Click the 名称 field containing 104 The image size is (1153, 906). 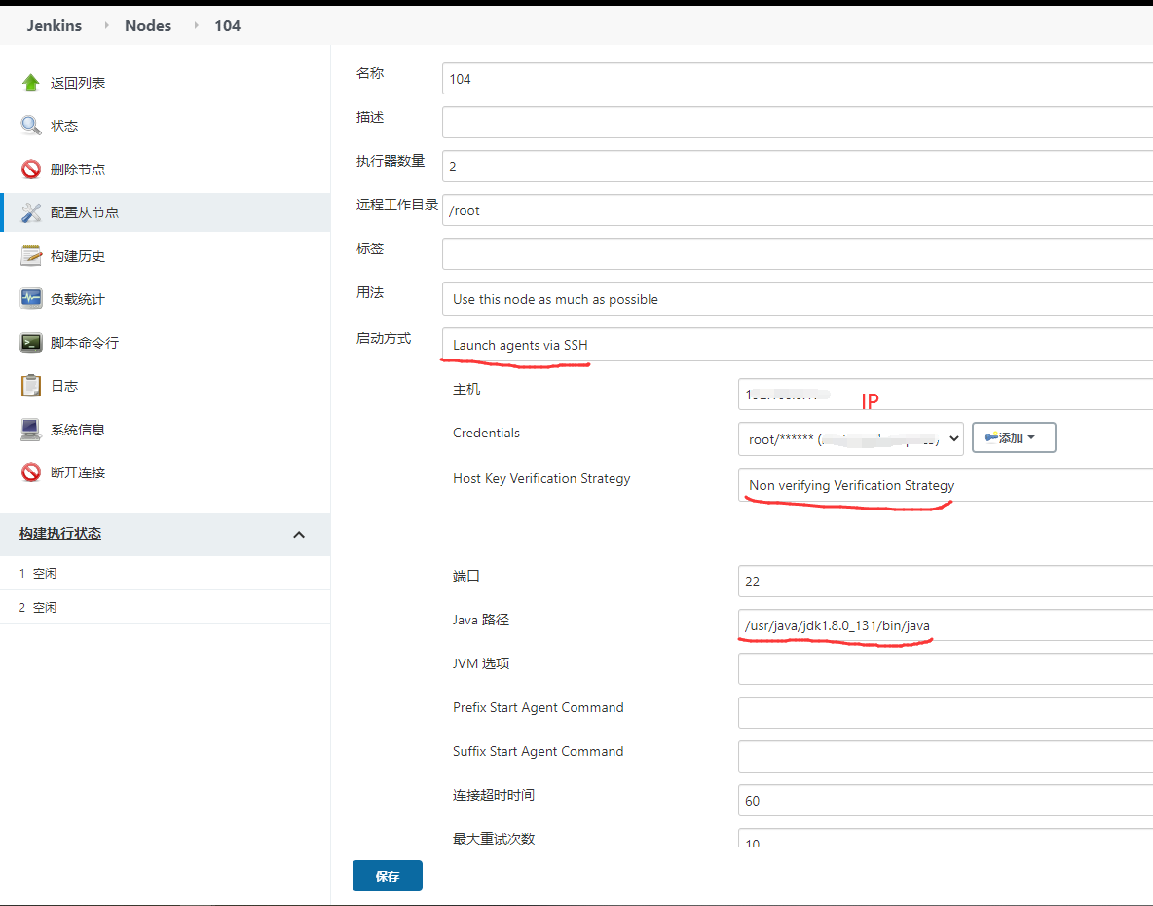pyautogui.click(x=798, y=79)
